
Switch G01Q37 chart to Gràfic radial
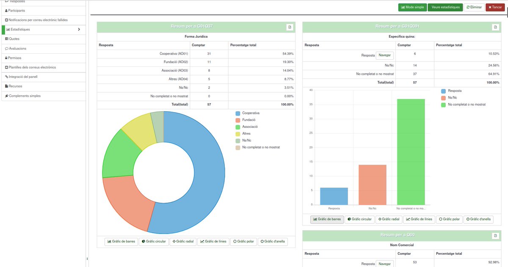[183, 242]
